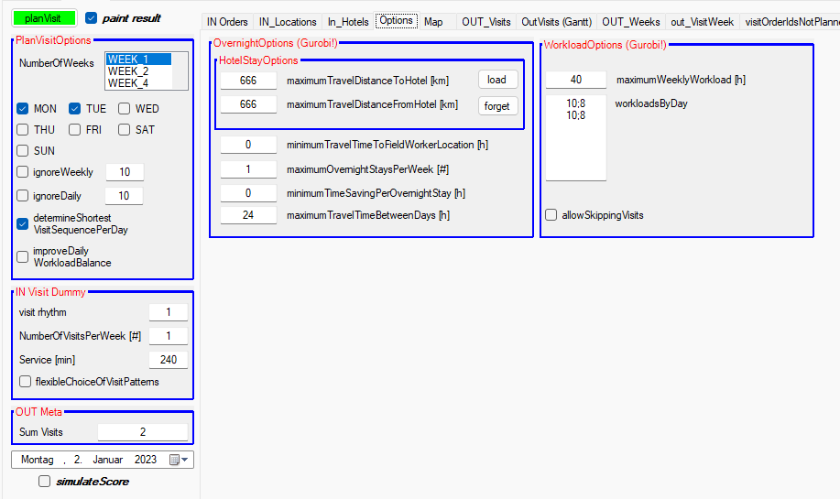Click the maximumWeeklyWorkload input field
Image resolution: width=840 pixels, height=499 pixels.
575,80
